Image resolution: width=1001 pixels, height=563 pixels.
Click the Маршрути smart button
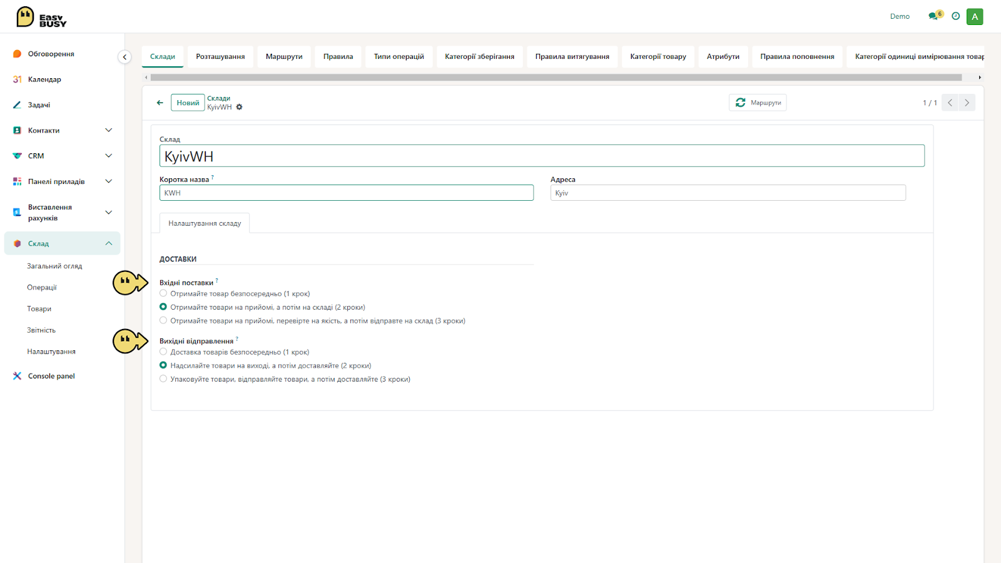tap(758, 103)
